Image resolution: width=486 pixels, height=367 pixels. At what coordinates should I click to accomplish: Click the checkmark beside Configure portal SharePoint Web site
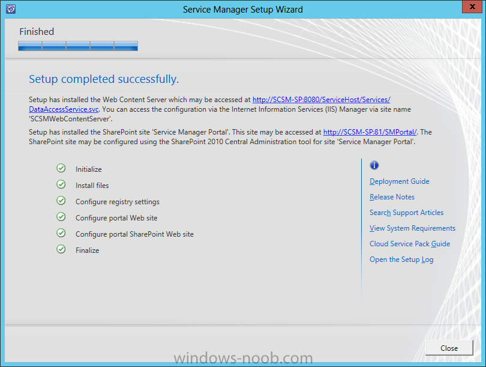click(x=61, y=232)
